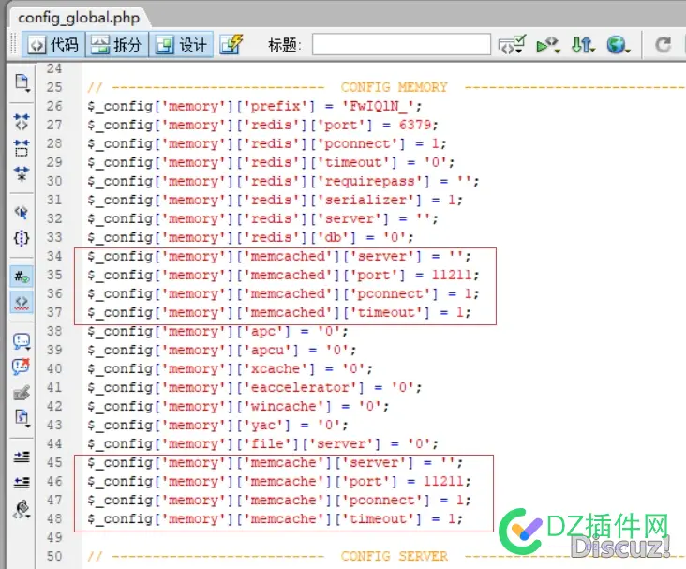Toggle Highlight Invalid Code icon
The width and height of the screenshot is (686, 569).
coord(22,302)
